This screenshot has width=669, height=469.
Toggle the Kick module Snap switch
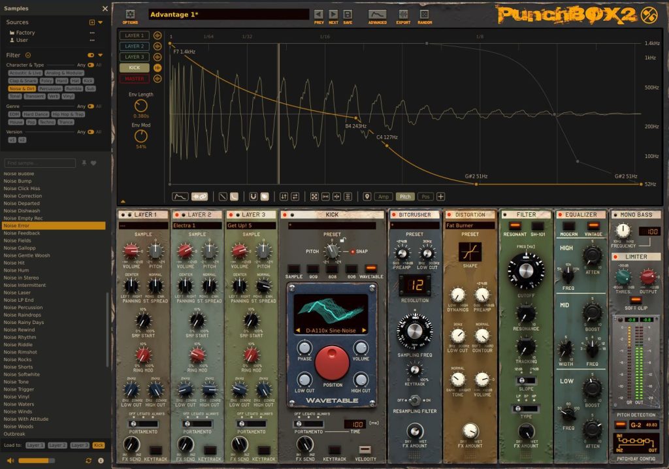[353, 251]
